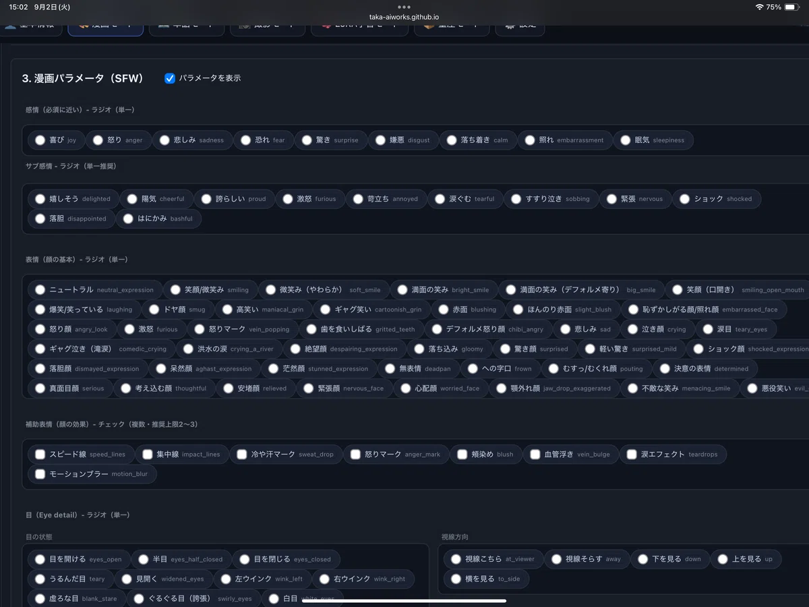
Task: Tap the Wi-Fi status icon
Action: [760, 7]
